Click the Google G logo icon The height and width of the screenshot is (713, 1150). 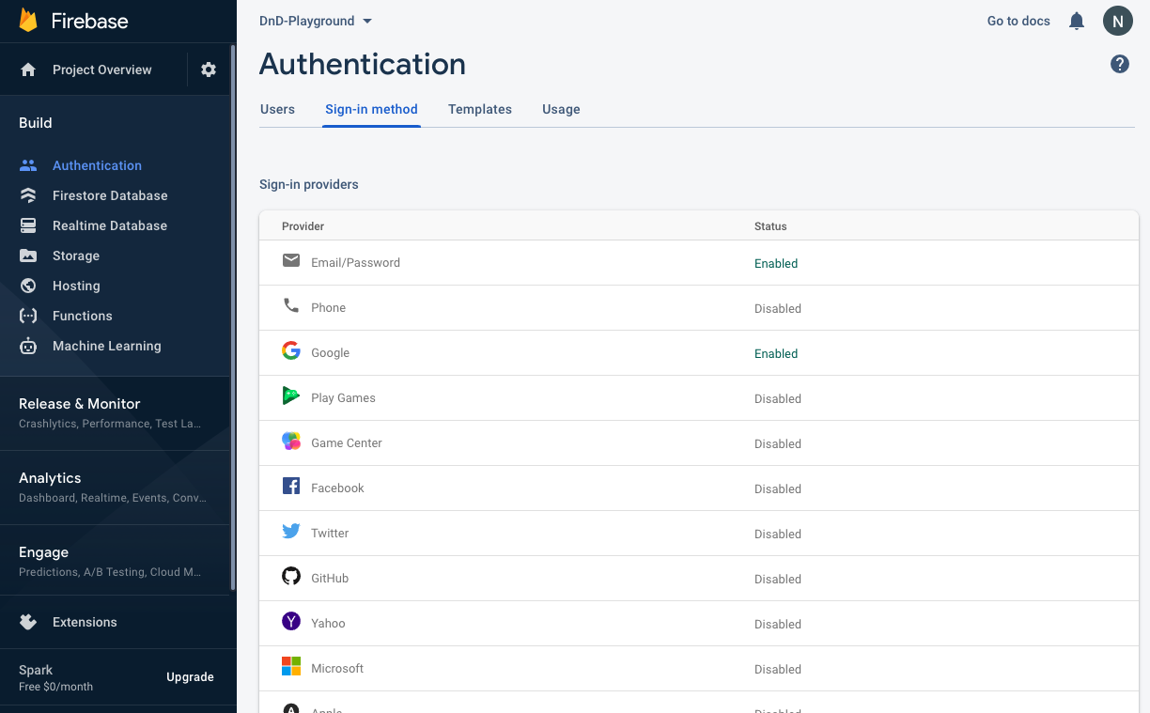[291, 350]
